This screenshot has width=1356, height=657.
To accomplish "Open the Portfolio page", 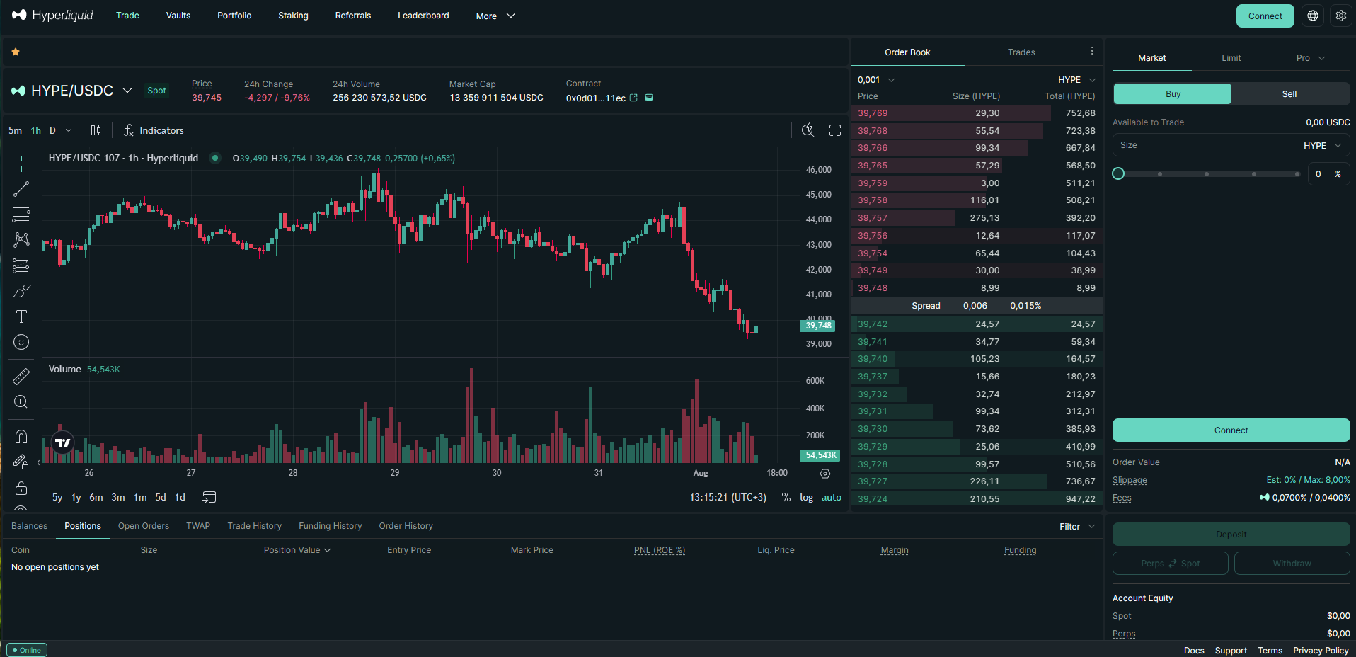I will [234, 16].
